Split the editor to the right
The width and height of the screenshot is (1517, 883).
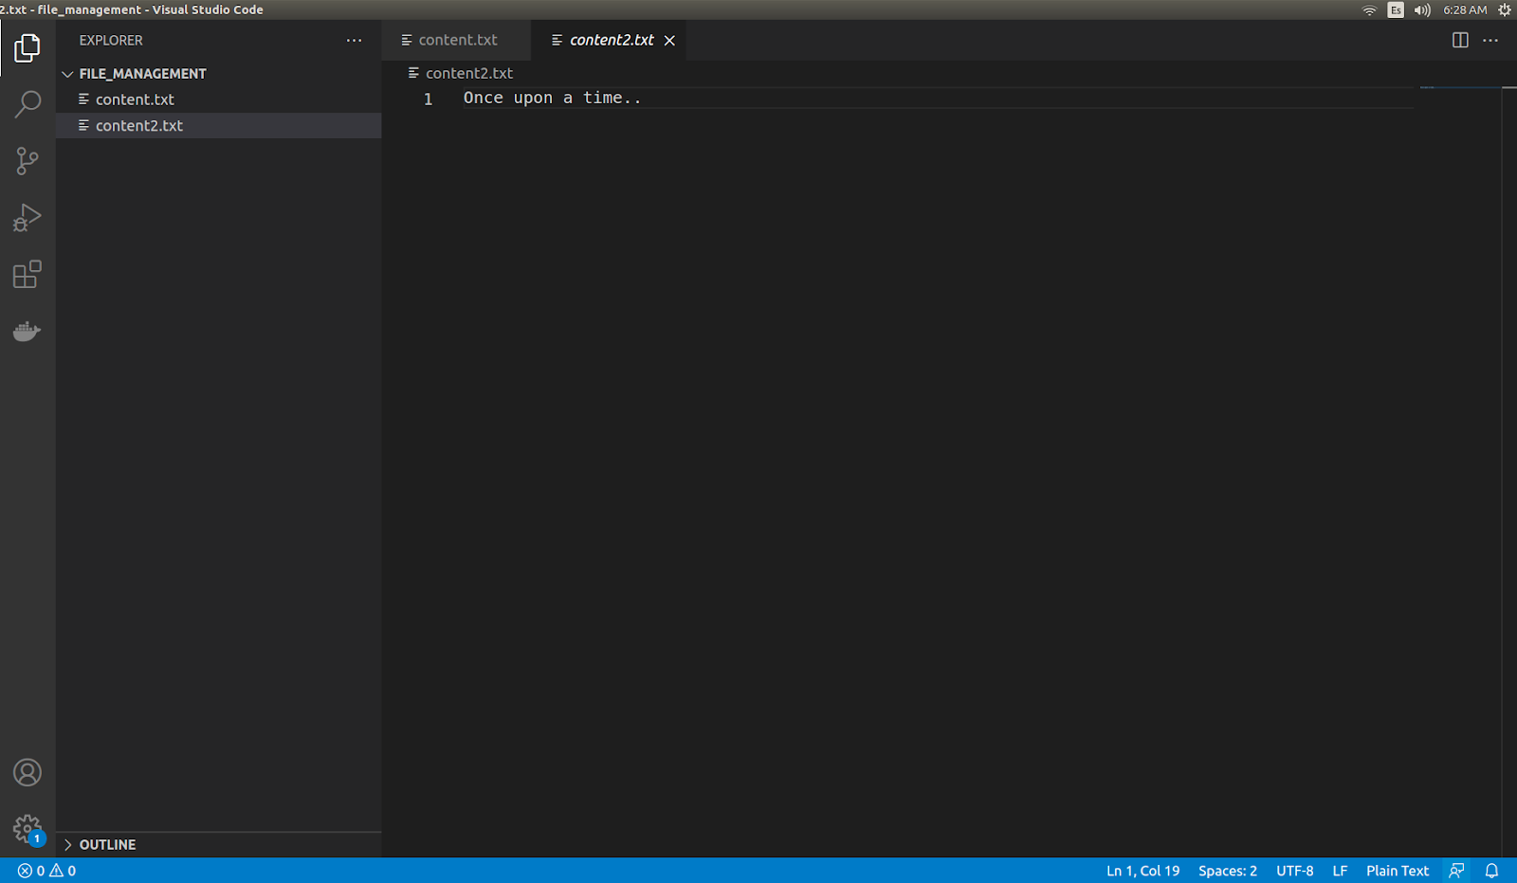pos(1460,40)
